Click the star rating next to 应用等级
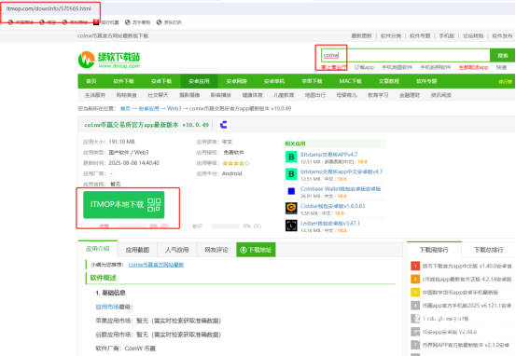 (x=236, y=163)
